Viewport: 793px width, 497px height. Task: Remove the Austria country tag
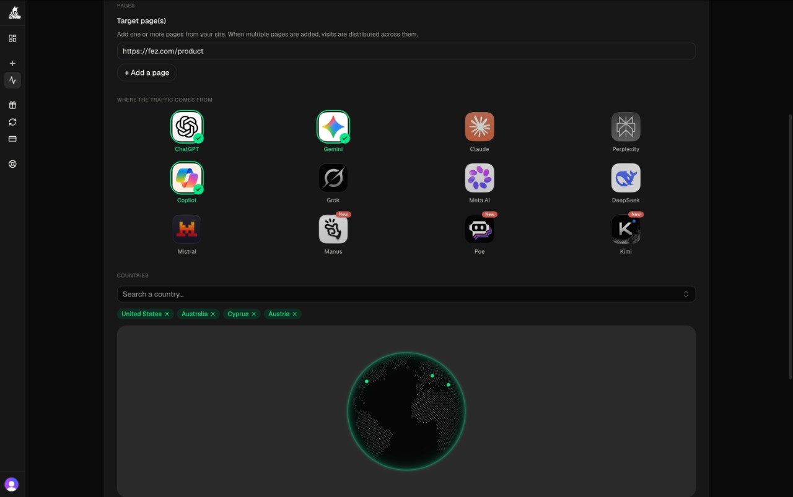[x=294, y=314]
